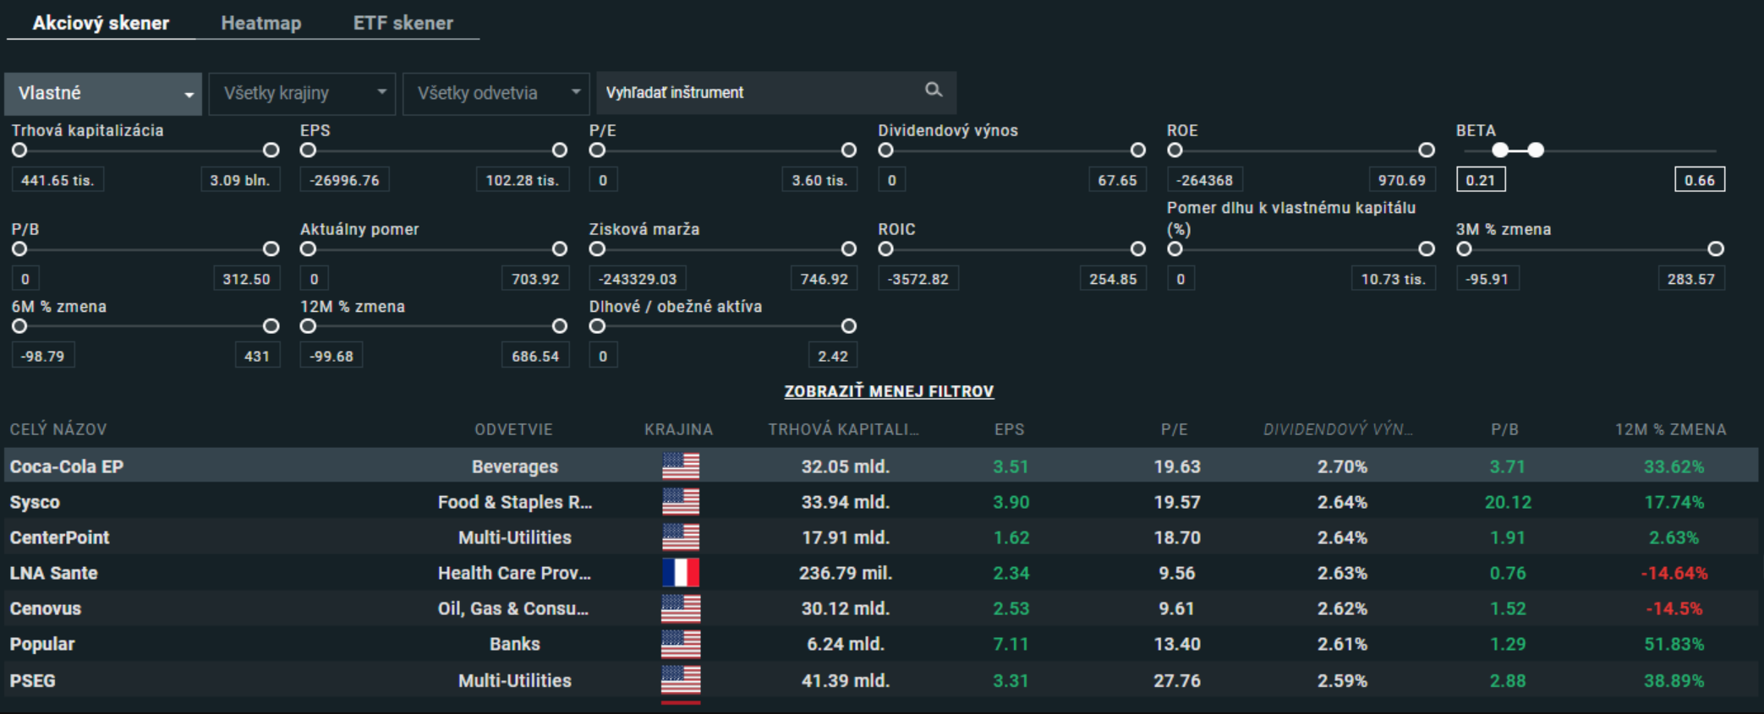Click the French flag for LNA Sante
The image size is (1764, 714).
(681, 573)
